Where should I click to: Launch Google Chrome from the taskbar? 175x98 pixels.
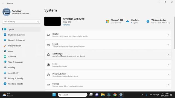click(115, 95)
